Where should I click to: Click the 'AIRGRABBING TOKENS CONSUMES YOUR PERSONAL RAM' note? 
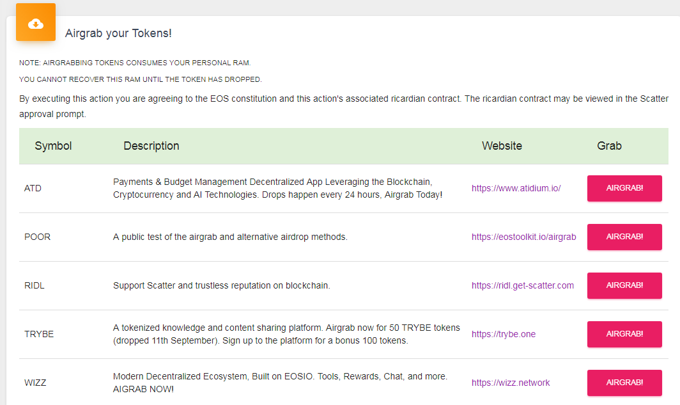pyautogui.click(x=135, y=63)
